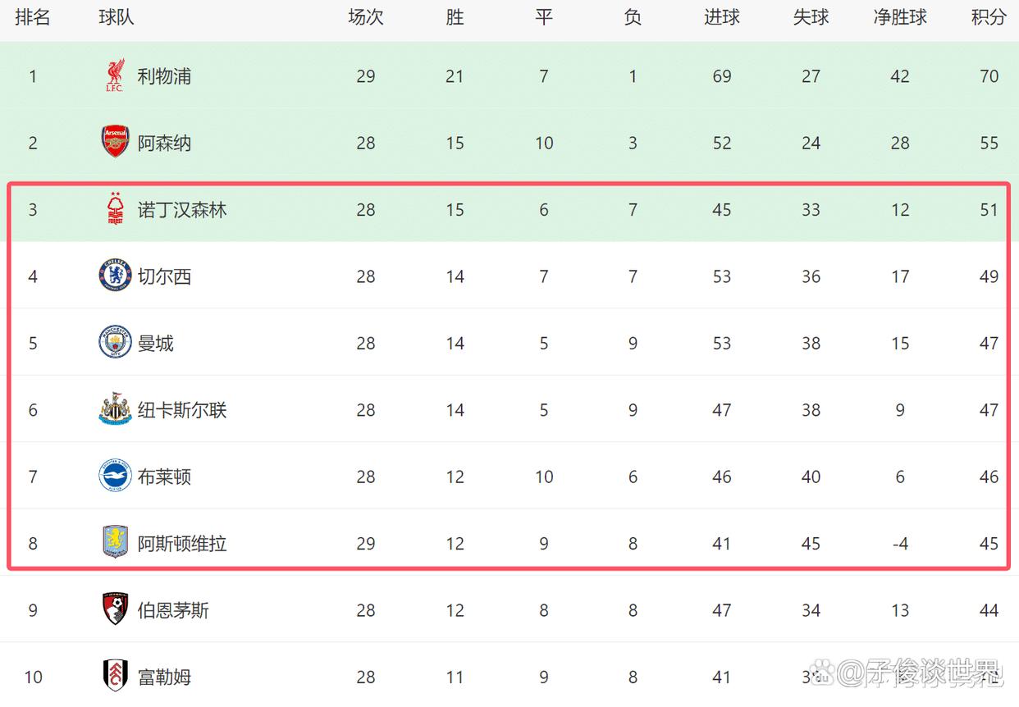Click the Nottingham Forest crest
Screen dimensions: 1019x707
(115, 209)
